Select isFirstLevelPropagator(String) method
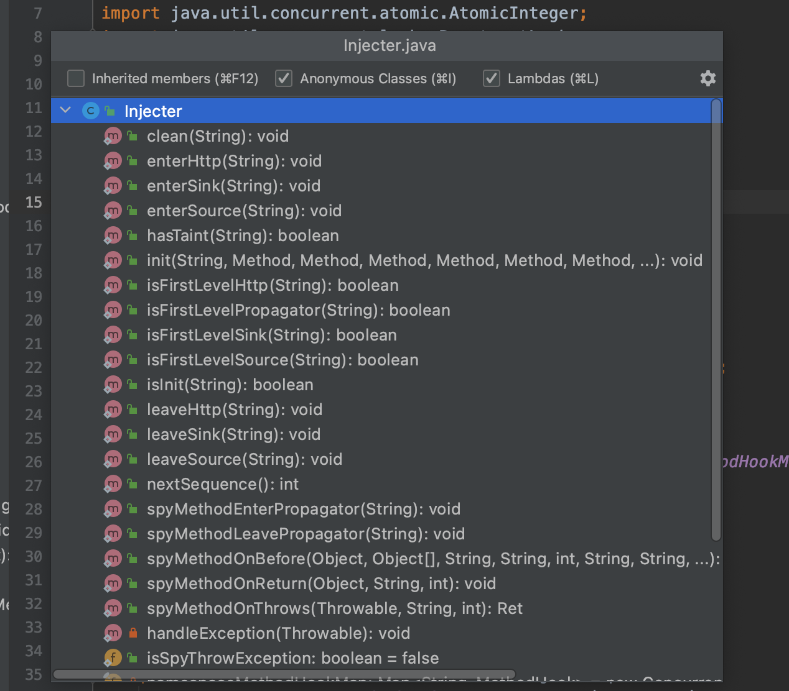Image resolution: width=789 pixels, height=691 pixels. coord(298,310)
